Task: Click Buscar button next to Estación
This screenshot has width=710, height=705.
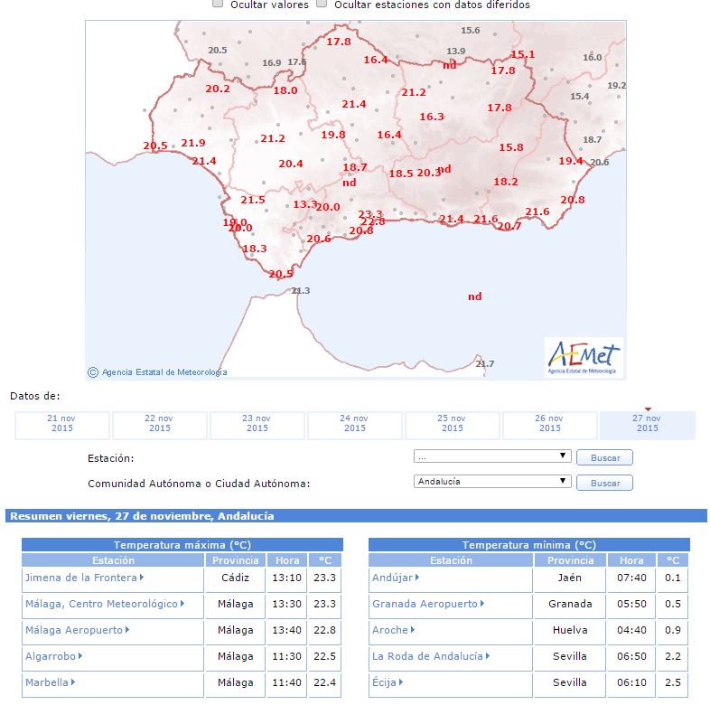Action: pyautogui.click(x=604, y=457)
